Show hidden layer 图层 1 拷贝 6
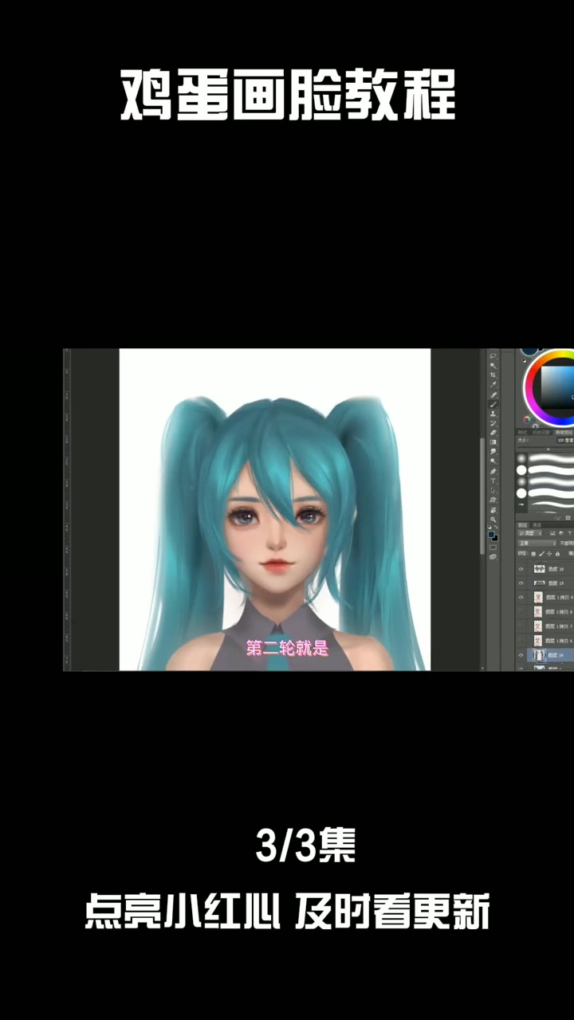574x1020 pixels. click(521, 641)
